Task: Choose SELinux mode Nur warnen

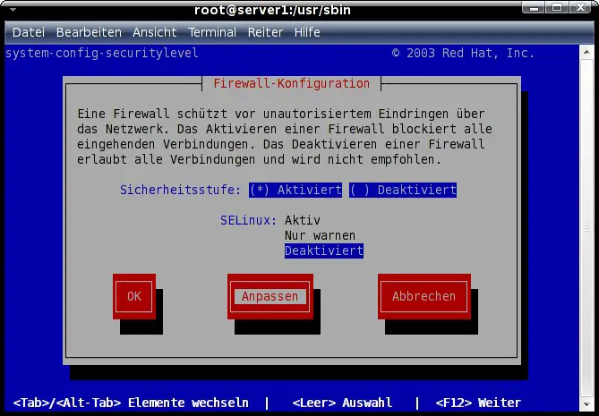Action: coord(321,235)
